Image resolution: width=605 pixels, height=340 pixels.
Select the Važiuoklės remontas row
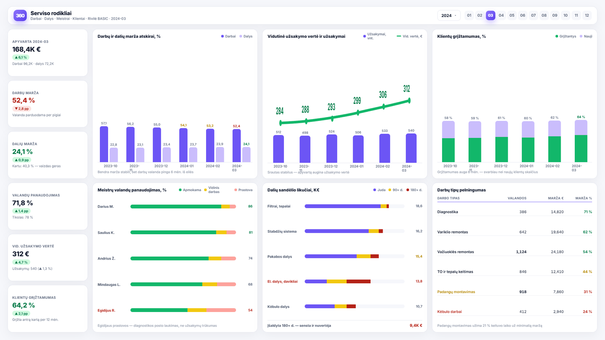pyautogui.click(x=515, y=252)
